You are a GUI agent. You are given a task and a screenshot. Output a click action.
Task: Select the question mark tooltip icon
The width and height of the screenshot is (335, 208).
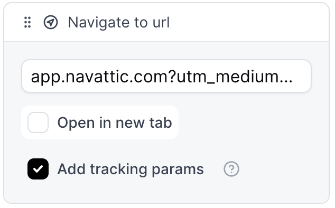tap(231, 169)
